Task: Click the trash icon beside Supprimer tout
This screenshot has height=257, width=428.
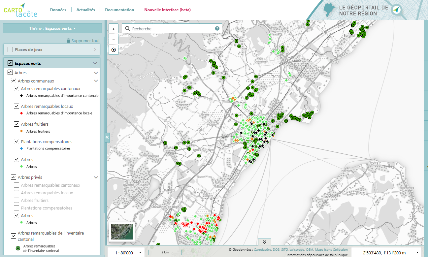Action: click(68, 41)
